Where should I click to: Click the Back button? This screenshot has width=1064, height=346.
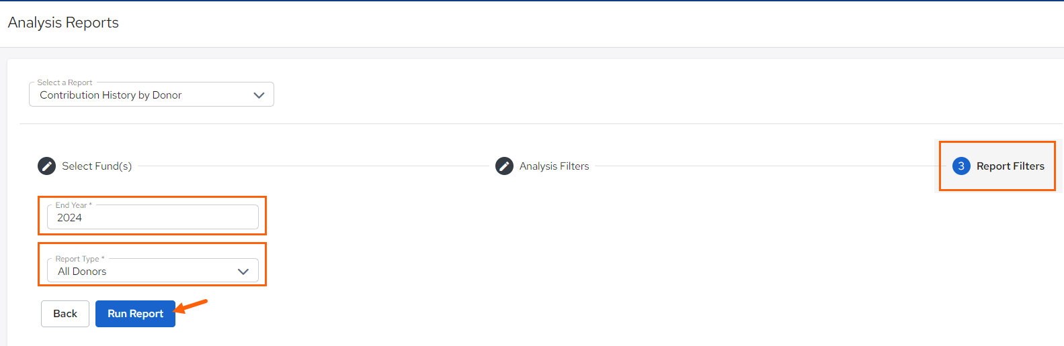65,314
